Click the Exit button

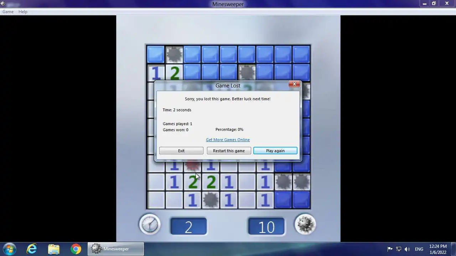[181, 151]
